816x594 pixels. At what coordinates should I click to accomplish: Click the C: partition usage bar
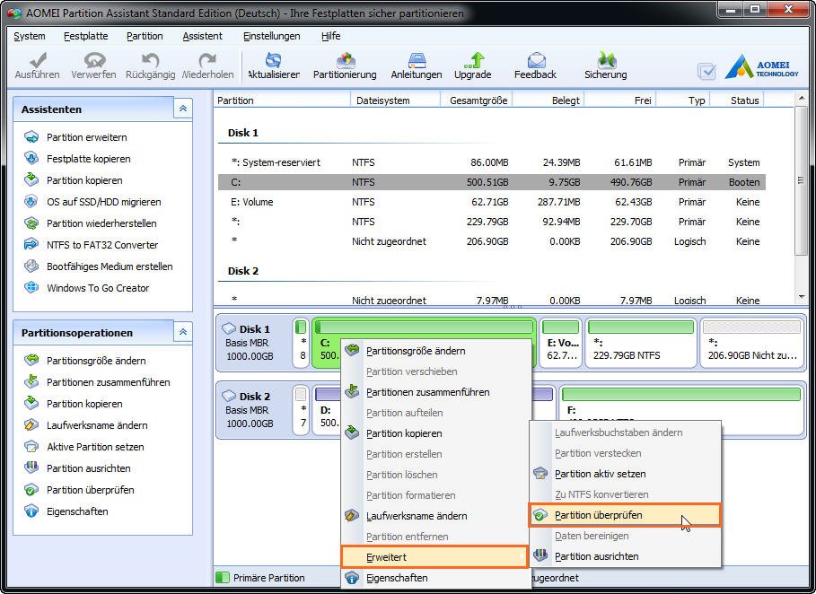(424, 328)
